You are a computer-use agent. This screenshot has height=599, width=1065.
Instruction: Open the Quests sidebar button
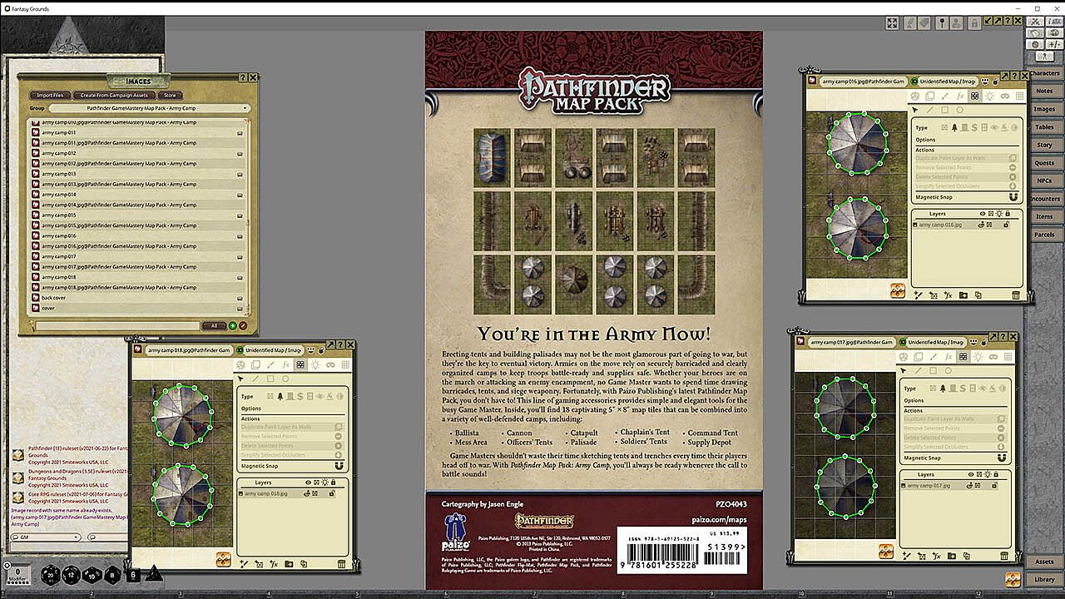click(1044, 163)
